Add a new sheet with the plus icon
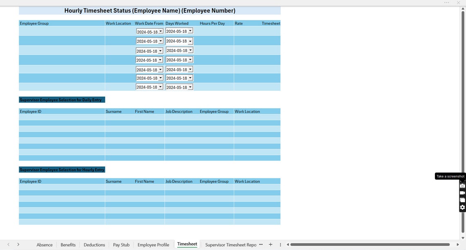Image resolution: width=466 pixels, height=250 pixels. pos(270,244)
